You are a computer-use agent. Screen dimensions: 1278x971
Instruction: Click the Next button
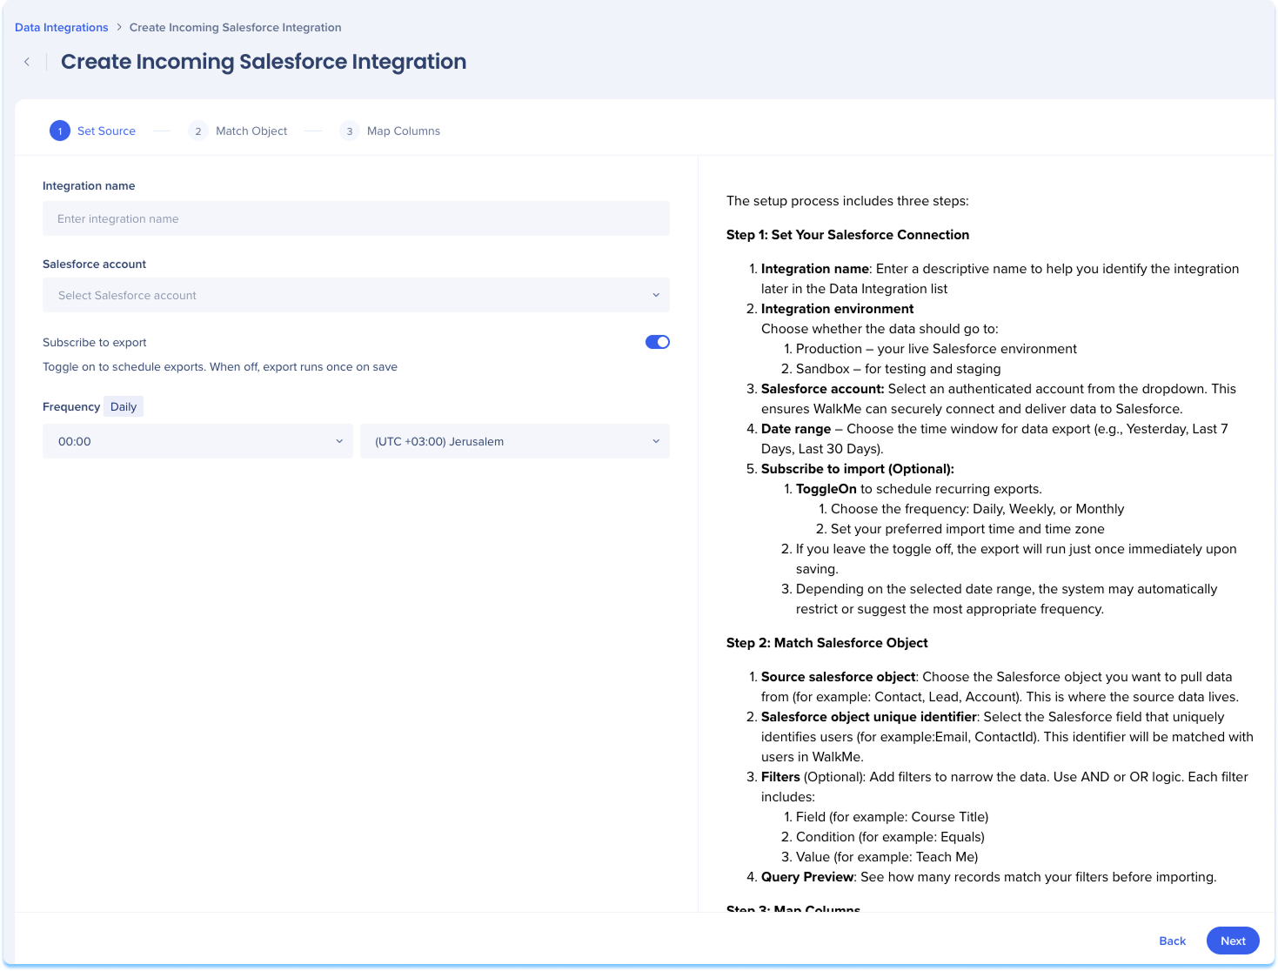[x=1233, y=941]
